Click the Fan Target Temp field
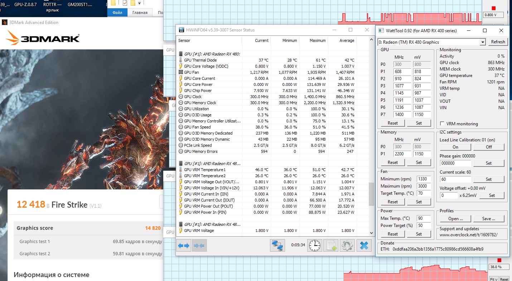512x281 pixels. coord(424,193)
